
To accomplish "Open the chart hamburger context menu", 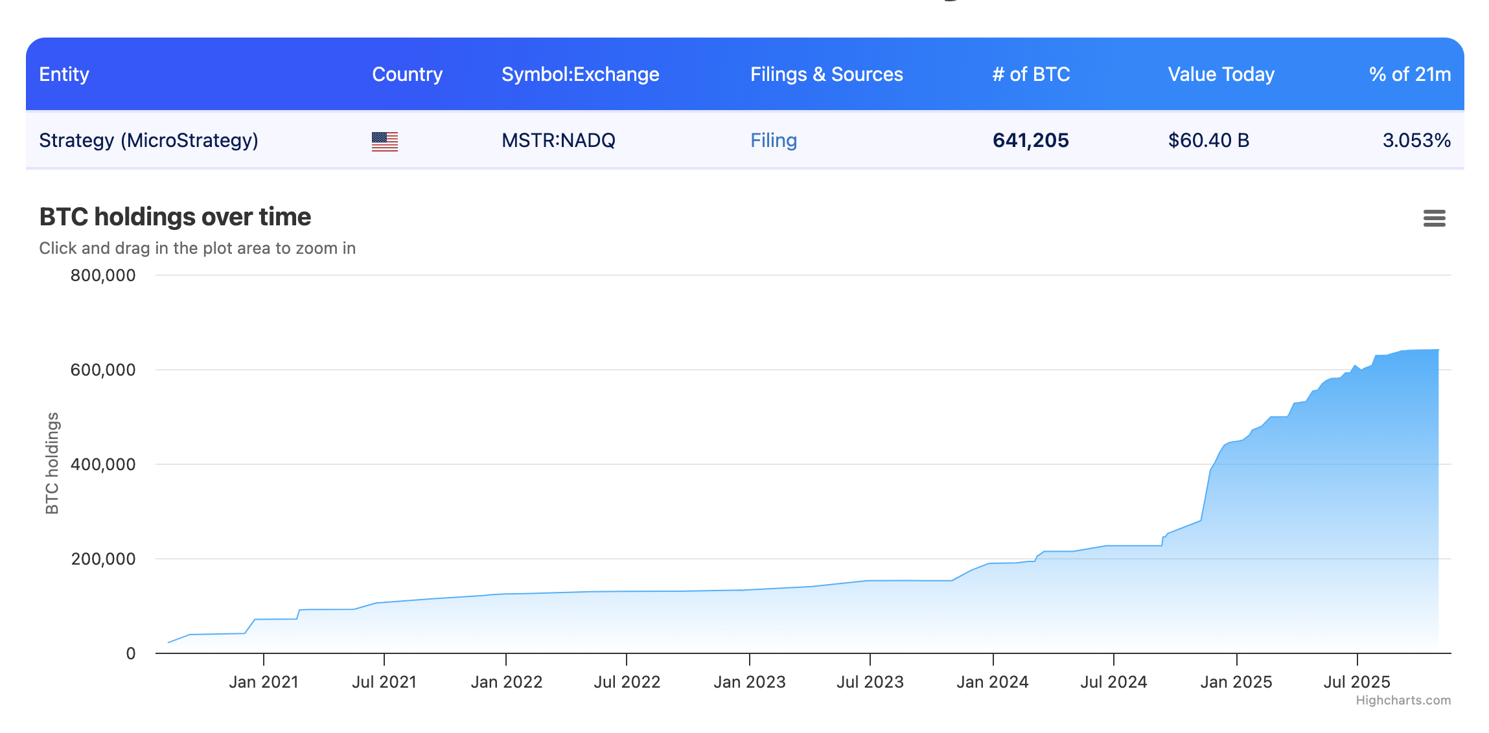I will (x=1434, y=218).
